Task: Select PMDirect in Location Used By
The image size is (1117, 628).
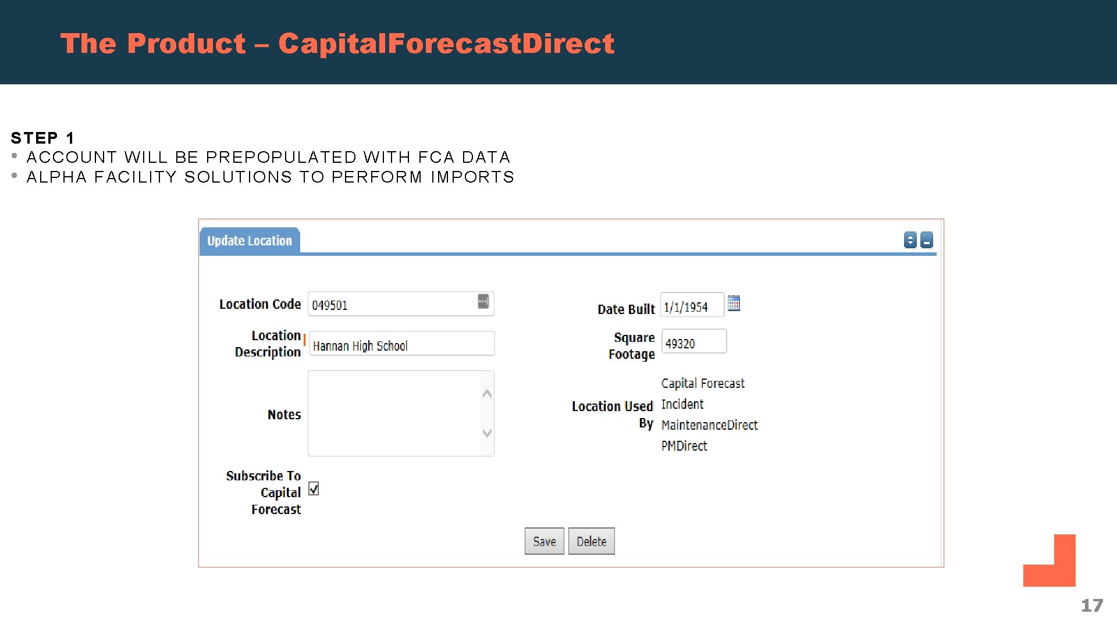Action: (684, 446)
